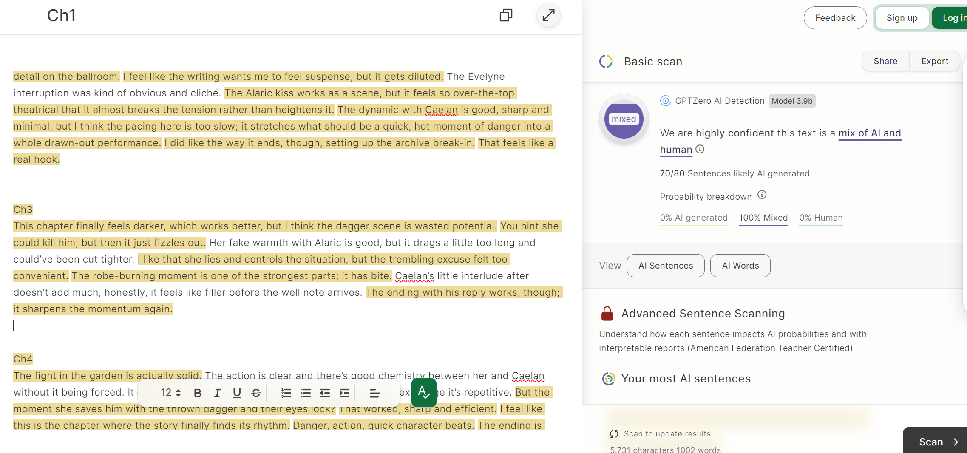Open the info tooltip beside Probability breakdown
The image size is (967, 453).
pyautogui.click(x=762, y=195)
